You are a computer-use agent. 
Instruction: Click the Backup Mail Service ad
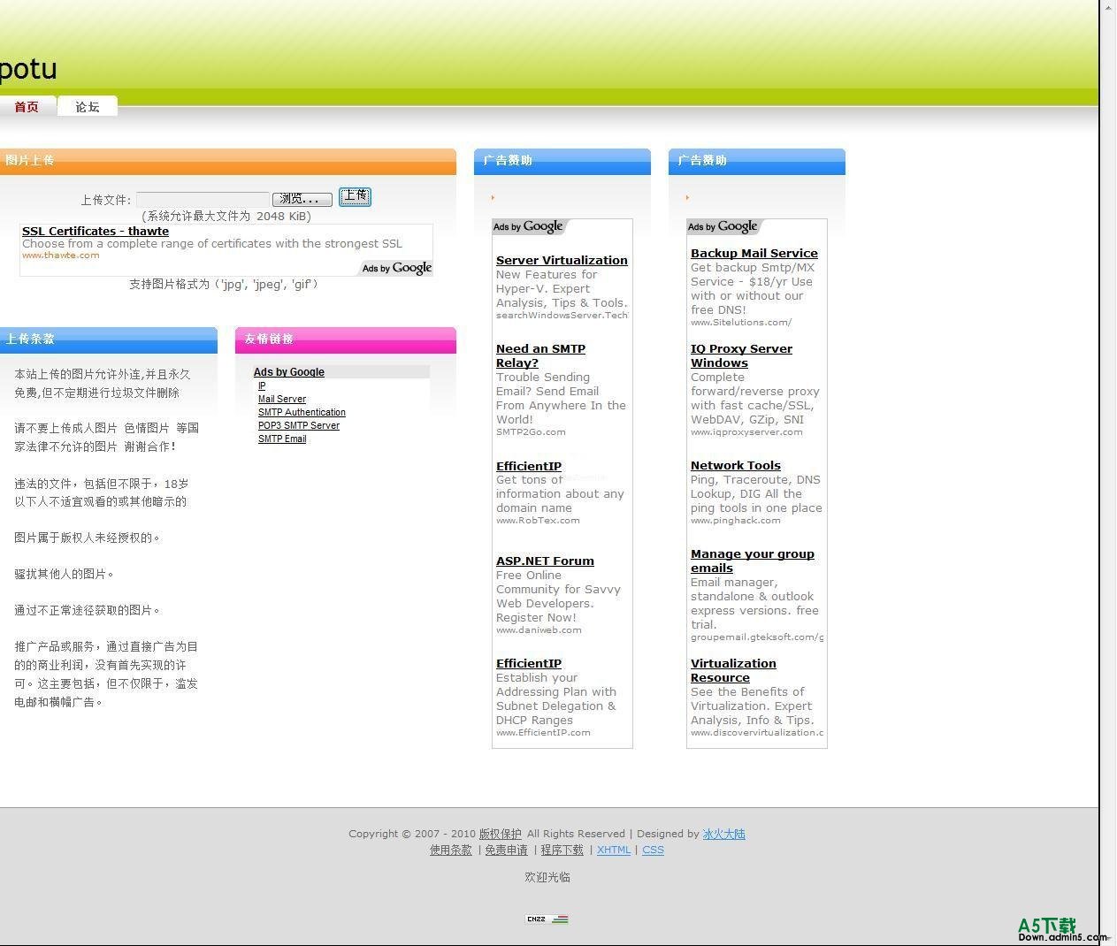(754, 254)
